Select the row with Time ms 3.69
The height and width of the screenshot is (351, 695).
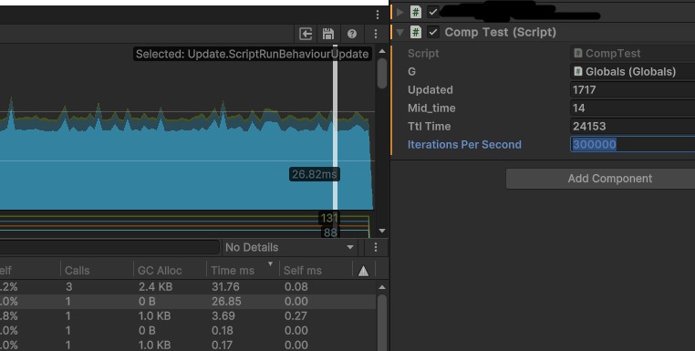click(x=188, y=316)
